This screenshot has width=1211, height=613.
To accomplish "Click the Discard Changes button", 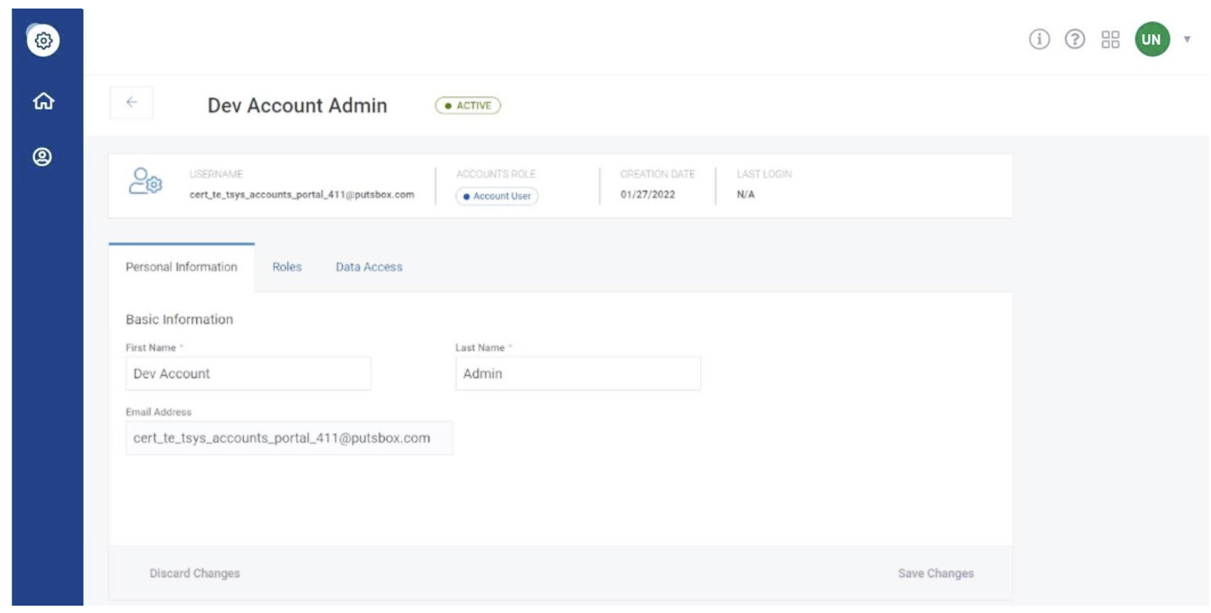I will click(x=195, y=573).
